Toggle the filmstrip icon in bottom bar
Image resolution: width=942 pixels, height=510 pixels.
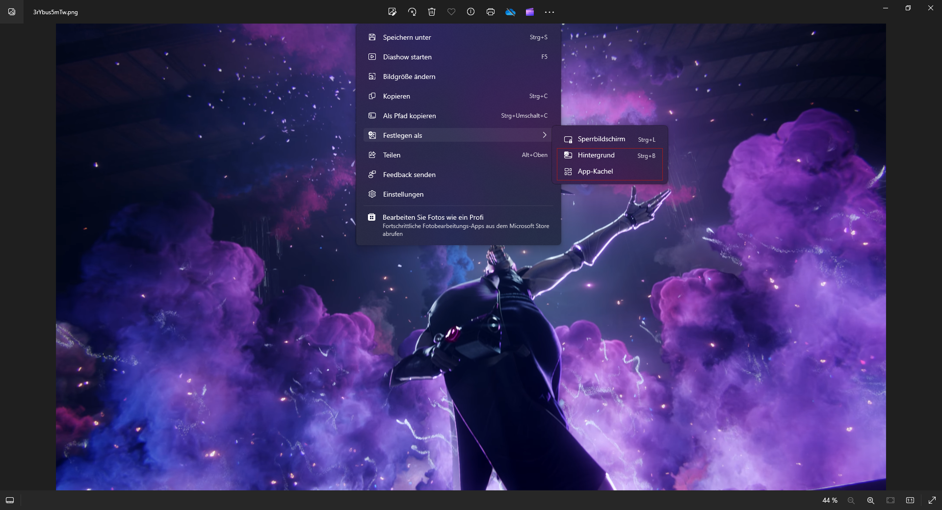pos(10,500)
